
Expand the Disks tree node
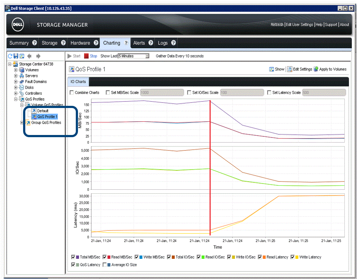[x=16, y=87]
